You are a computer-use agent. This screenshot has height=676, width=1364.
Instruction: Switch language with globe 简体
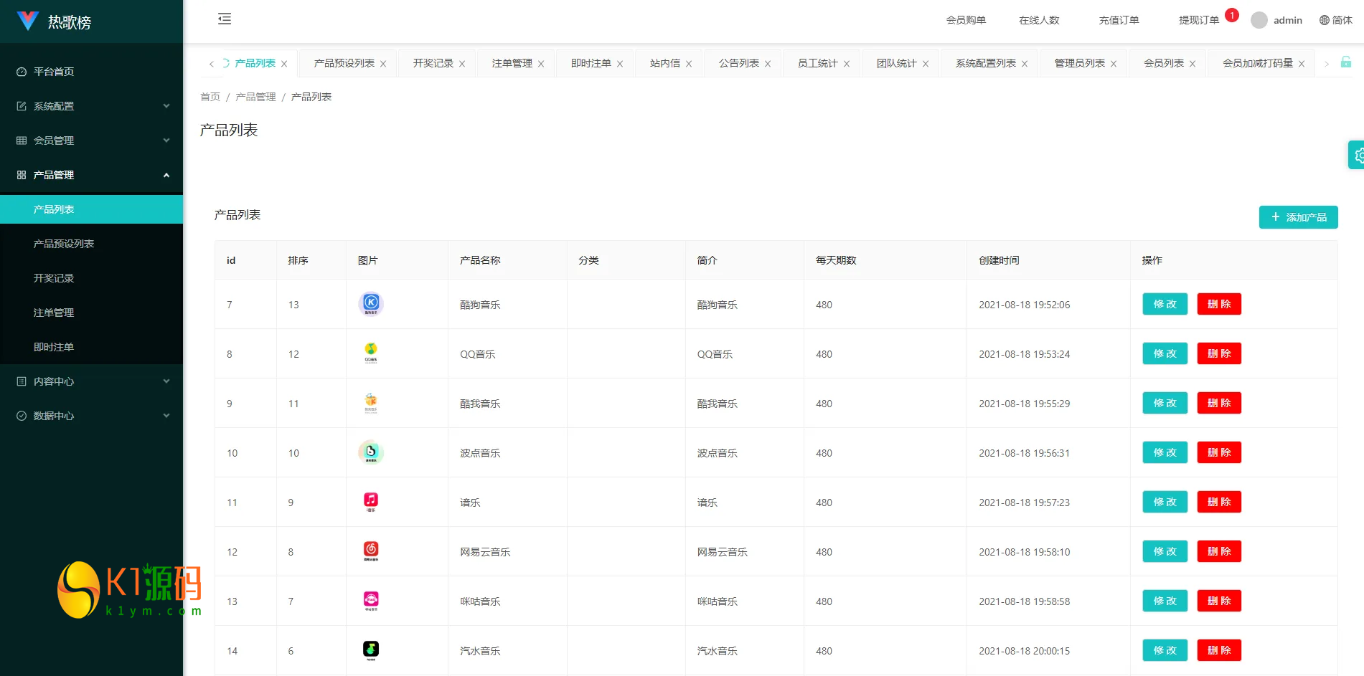tap(1335, 20)
